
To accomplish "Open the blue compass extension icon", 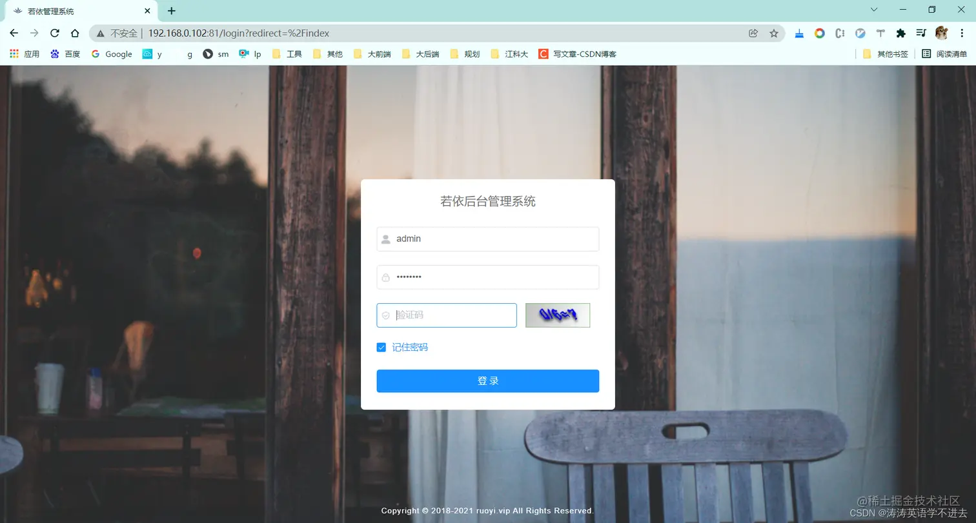I will pyautogui.click(x=860, y=33).
